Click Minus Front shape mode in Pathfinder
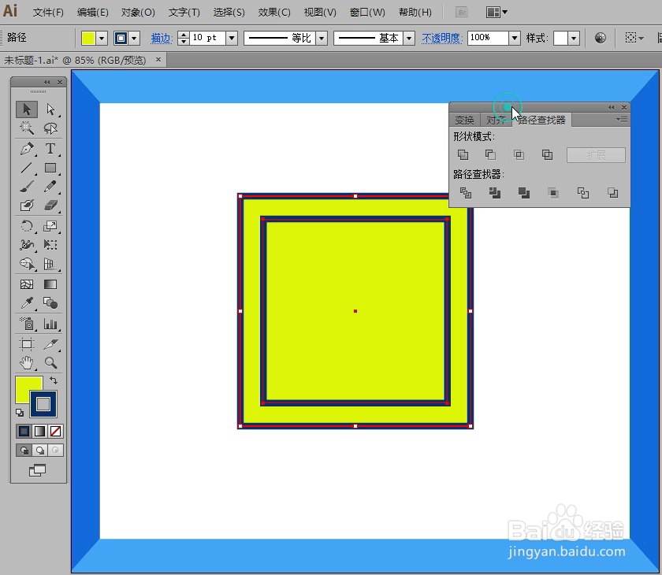This screenshot has width=662, height=575. 490,155
